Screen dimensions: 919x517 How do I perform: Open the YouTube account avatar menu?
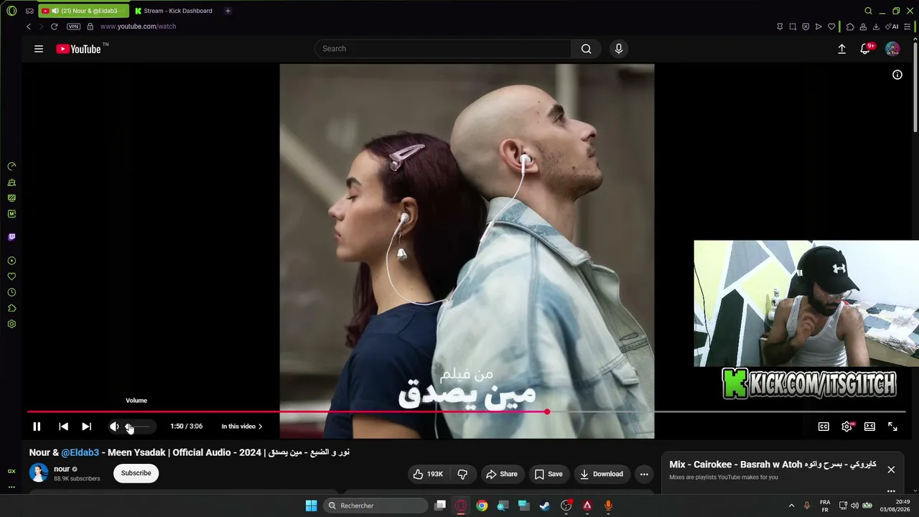coord(892,49)
